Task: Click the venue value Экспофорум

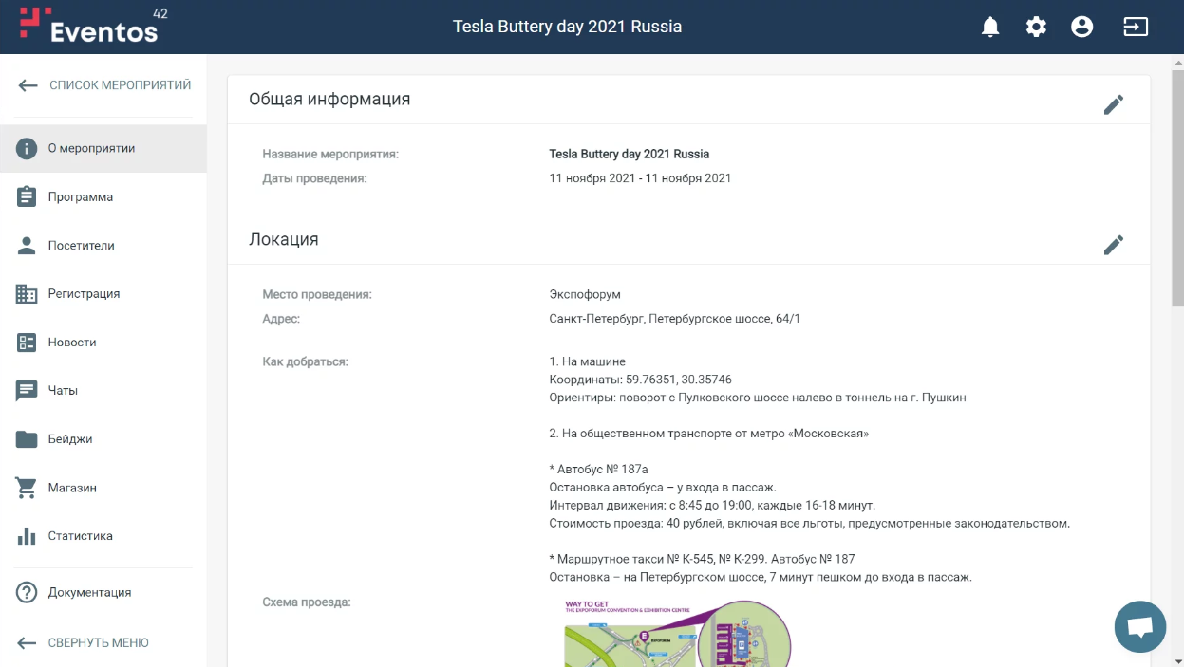Action: [585, 294]
